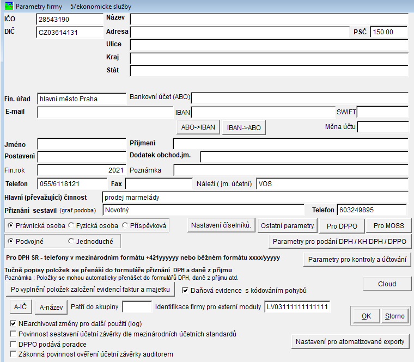414x362 pixels.
Task: Focus the Kraj input field
Action: pos(269,58)
